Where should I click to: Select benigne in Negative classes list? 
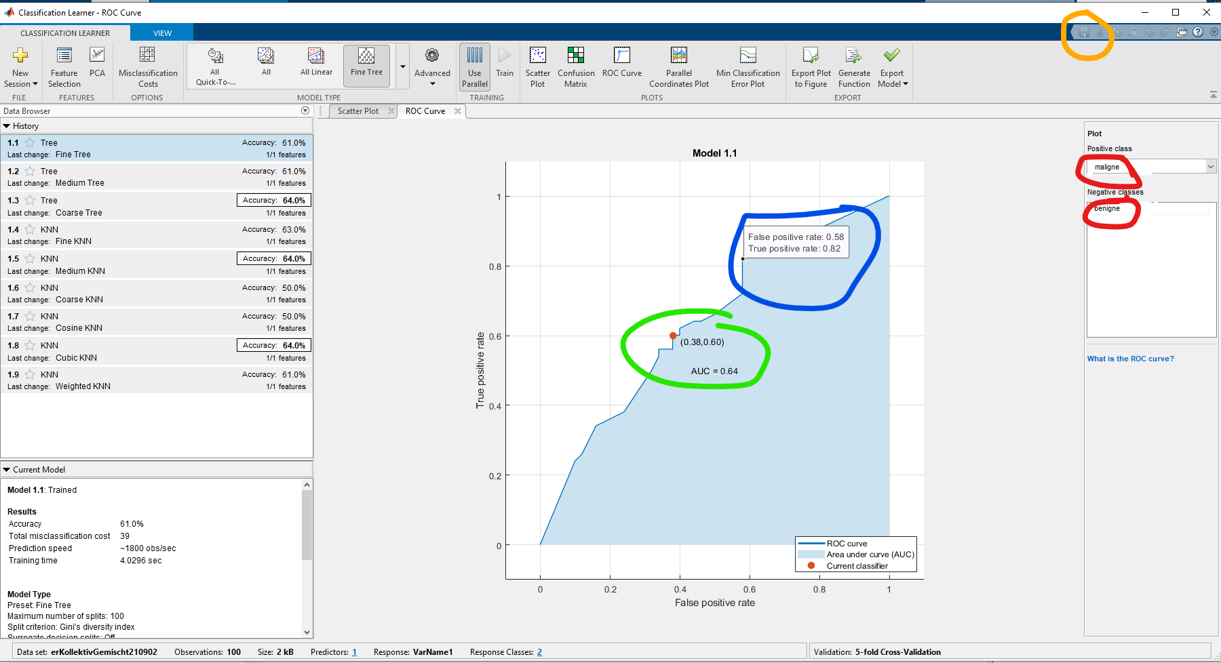(1107, 209)
